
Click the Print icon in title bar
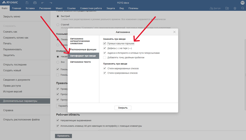pos(35,3)
